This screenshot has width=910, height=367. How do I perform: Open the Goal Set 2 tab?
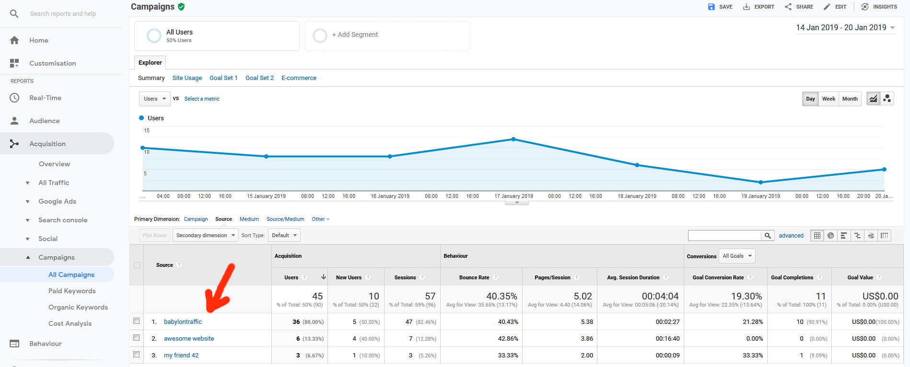259,78
